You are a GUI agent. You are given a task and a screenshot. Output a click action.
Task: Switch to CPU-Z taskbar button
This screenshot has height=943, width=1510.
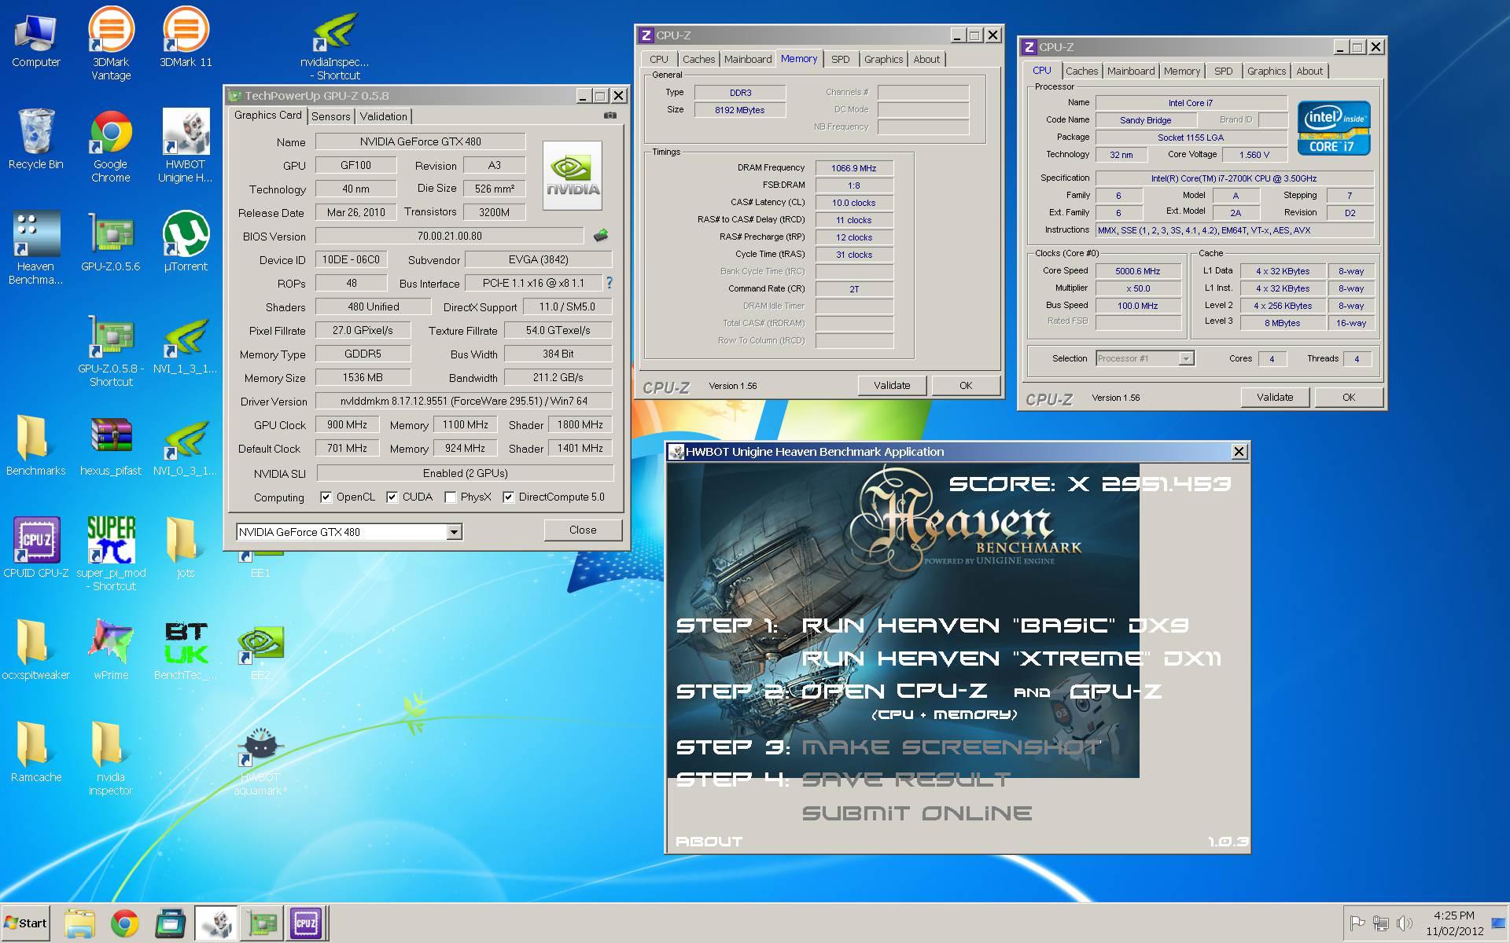click(305, 923)
